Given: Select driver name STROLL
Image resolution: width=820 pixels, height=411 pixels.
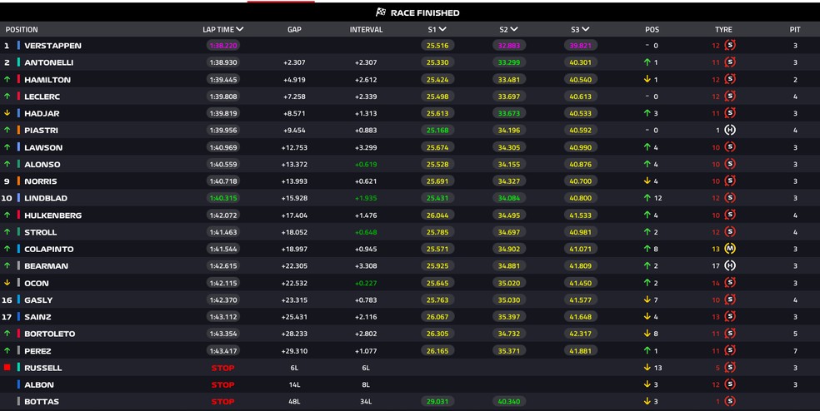Looking at the screenshot, I should pos(40,232).
